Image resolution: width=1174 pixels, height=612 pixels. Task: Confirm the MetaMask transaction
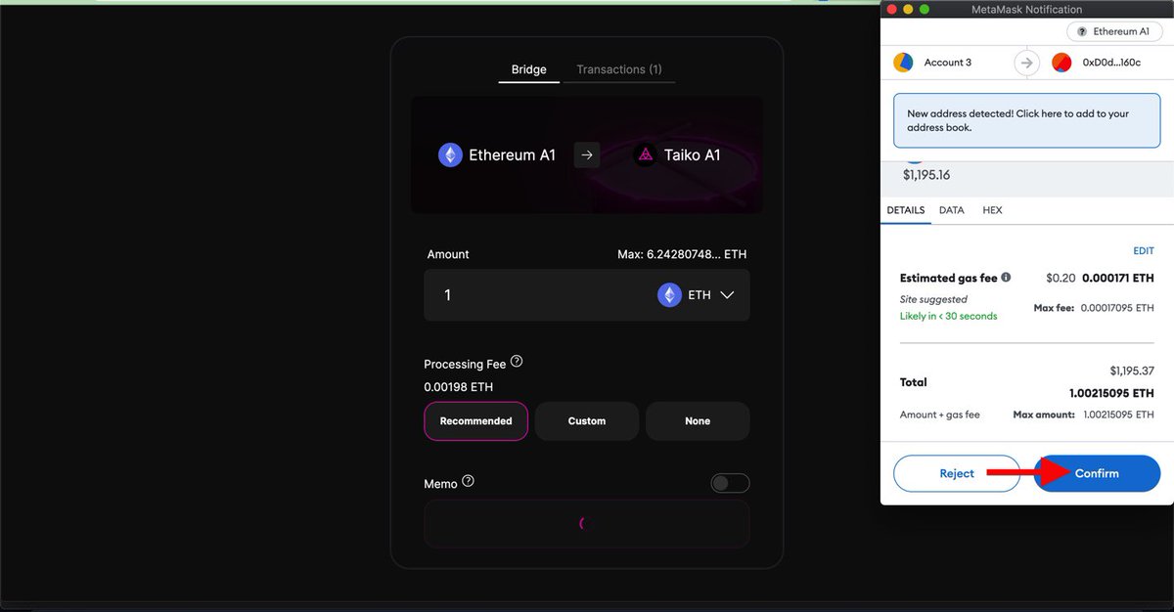click(1097, 473)
